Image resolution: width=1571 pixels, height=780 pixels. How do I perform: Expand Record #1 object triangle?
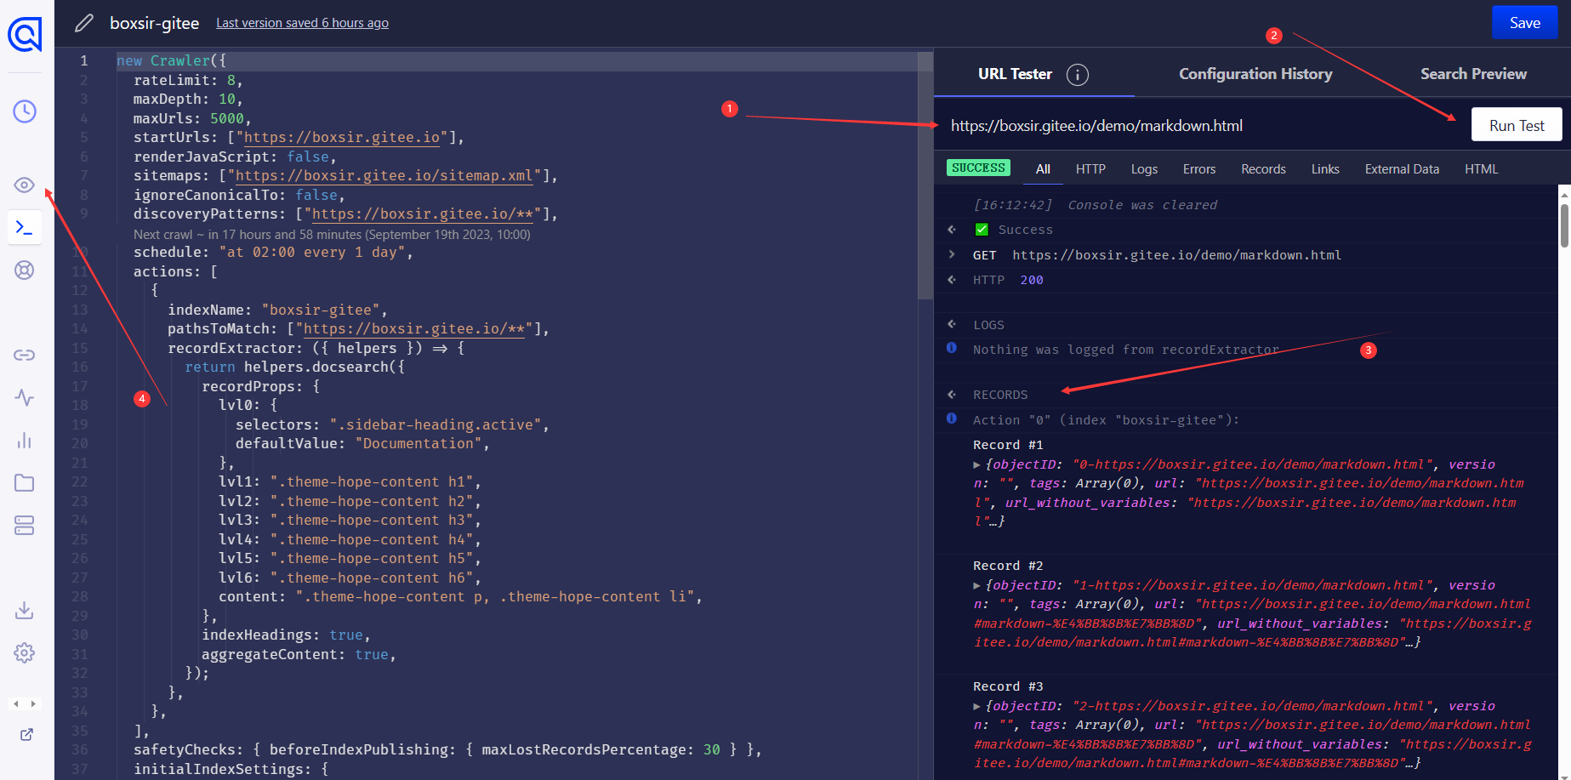[977, 464]
